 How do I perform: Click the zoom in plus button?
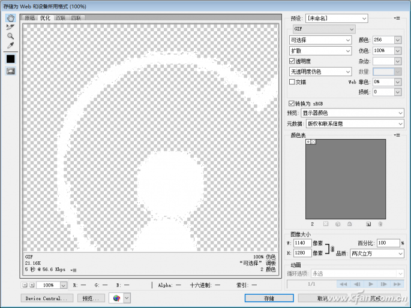tap(32, 285)
